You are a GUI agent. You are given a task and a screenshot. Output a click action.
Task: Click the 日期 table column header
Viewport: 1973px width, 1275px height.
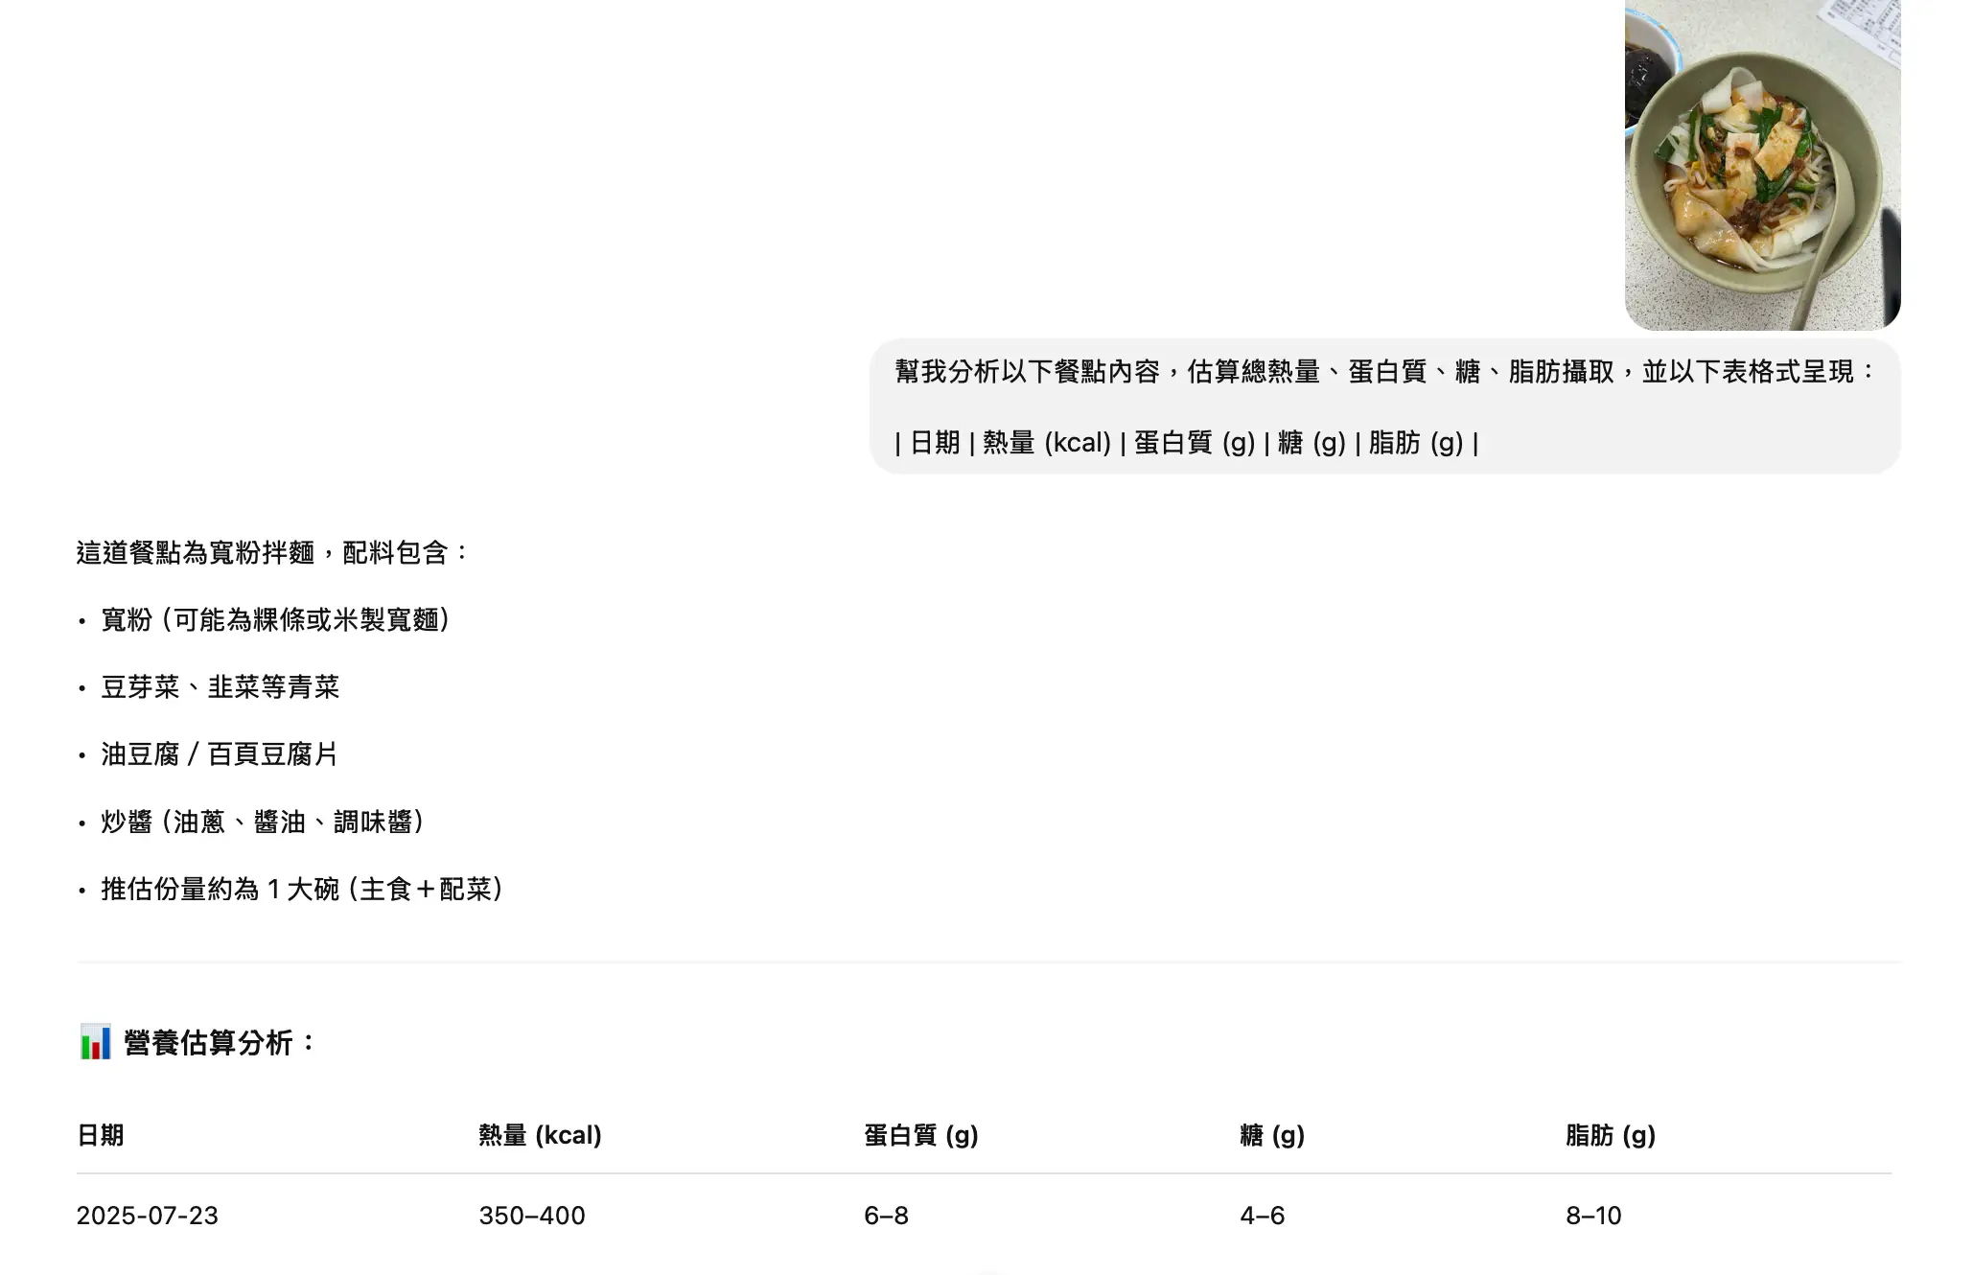[x=101, y=1135]
